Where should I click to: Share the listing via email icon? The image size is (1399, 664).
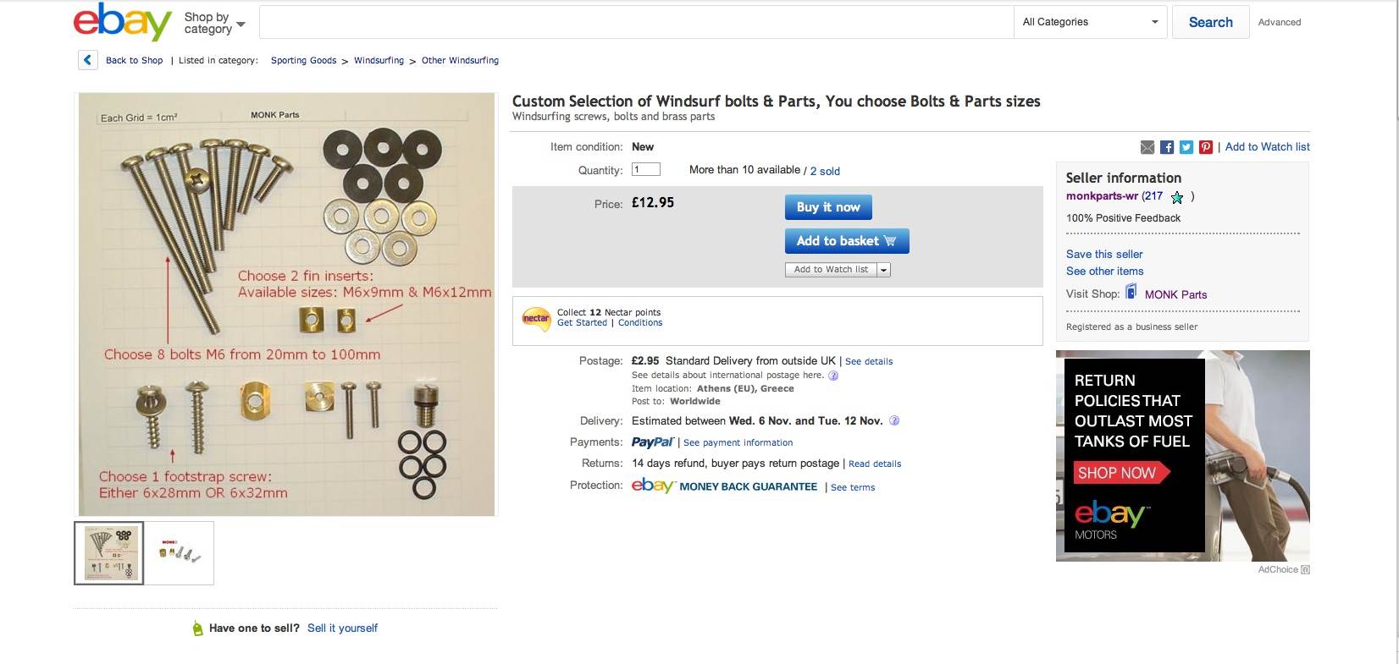coord(1147,147)
